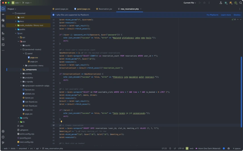Click the Run button in toolbar
The image size is (243, 151).
(x=200, y=3)
